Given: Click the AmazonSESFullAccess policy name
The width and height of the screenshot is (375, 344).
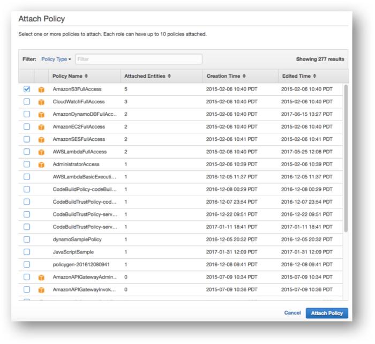Looking at the screenshot, I should 79,139.
